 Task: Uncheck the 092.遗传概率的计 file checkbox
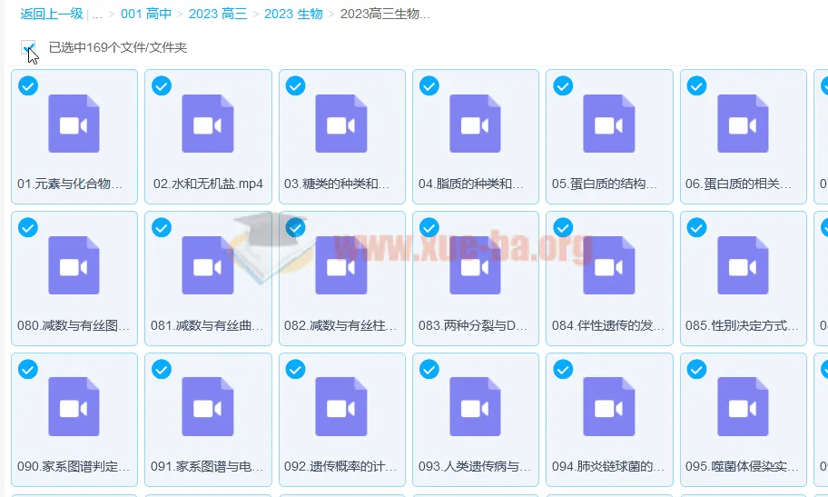[x=295, y=369]
